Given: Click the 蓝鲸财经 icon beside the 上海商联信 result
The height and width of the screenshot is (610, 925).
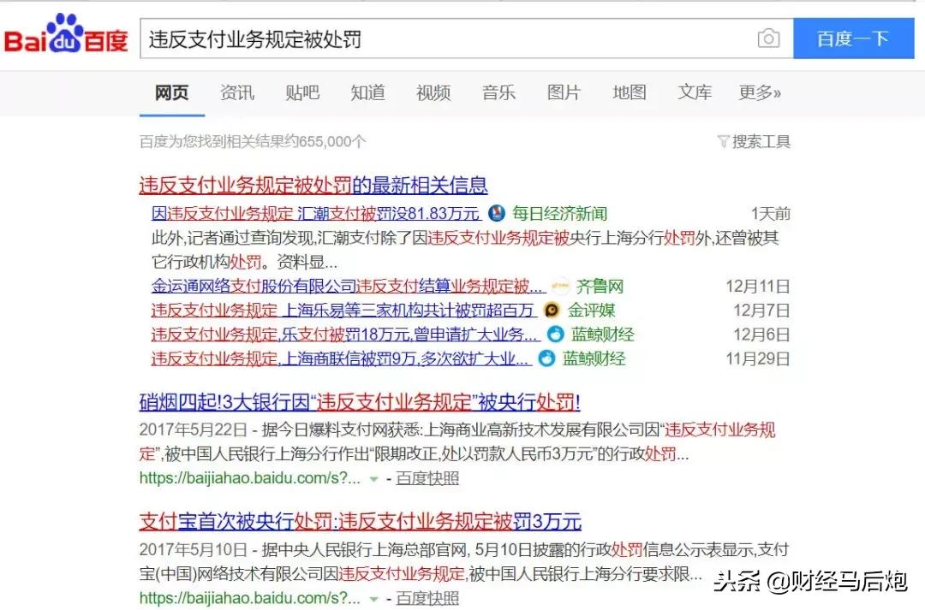Looking at the screenshot, I should 546,358.
